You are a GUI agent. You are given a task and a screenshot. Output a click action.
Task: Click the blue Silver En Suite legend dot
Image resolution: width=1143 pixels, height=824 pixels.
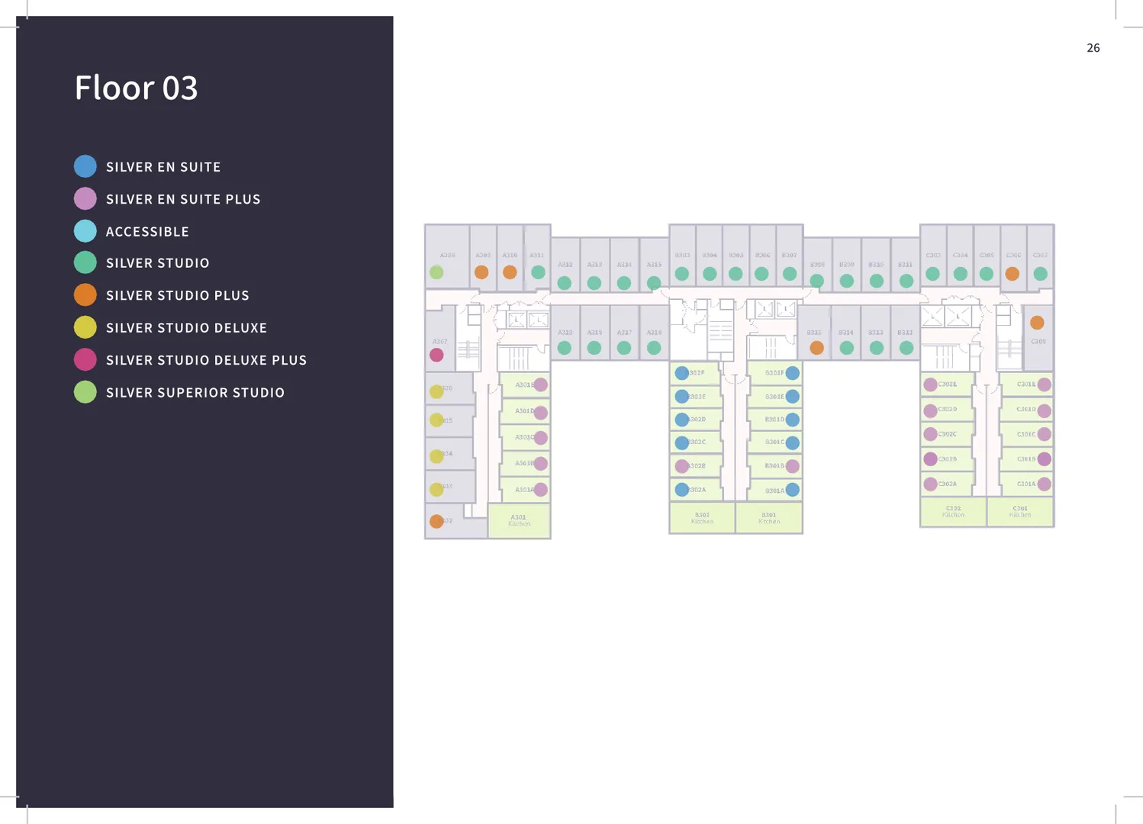[85, 166]
